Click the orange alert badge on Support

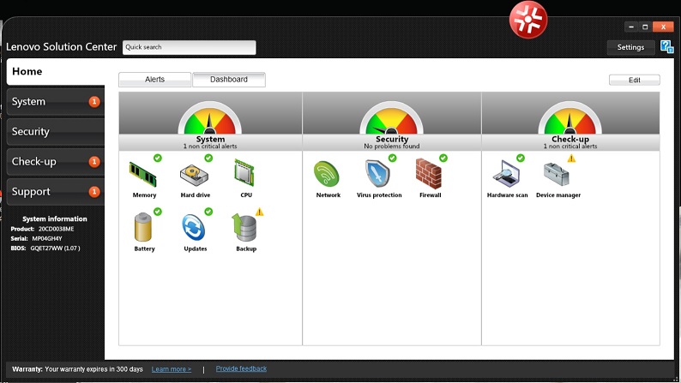94,192
